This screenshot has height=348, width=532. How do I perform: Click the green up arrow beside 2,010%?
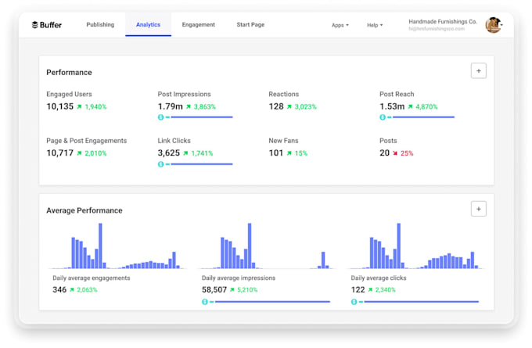tap(79, 153)
